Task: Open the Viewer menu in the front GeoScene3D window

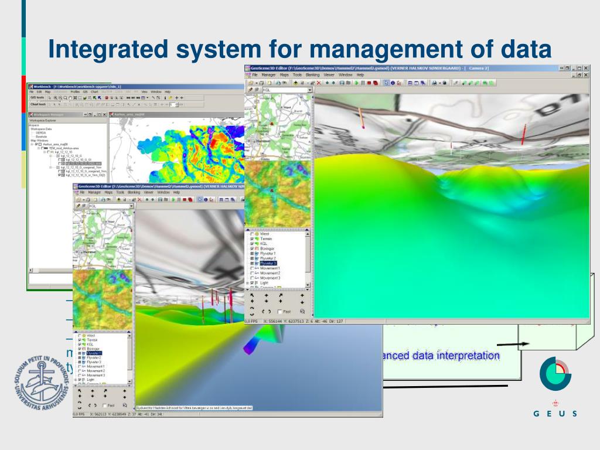Action: coord(329,75)
